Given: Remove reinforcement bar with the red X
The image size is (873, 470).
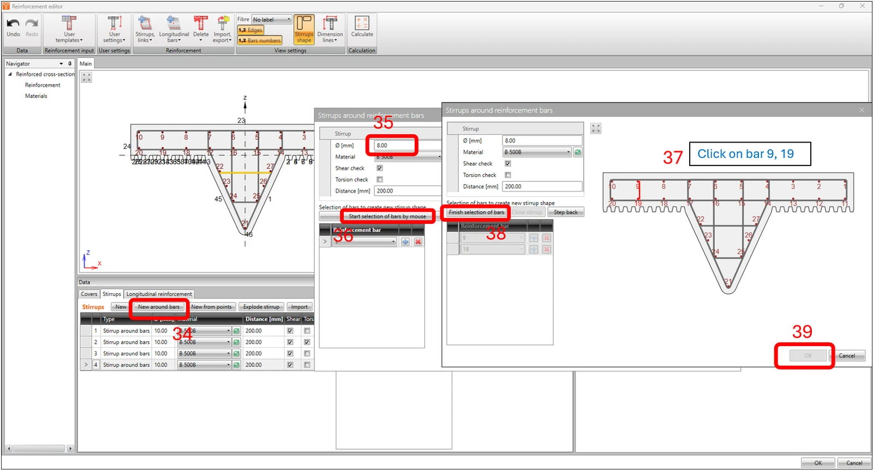Looking at the screenshot, I should (x=418, y=242).
